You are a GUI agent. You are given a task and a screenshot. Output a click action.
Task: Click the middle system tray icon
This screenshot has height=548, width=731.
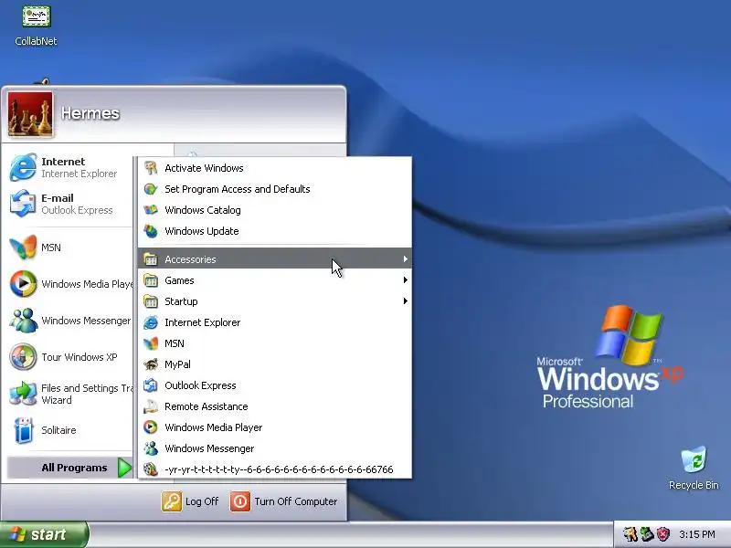(647, 534)
